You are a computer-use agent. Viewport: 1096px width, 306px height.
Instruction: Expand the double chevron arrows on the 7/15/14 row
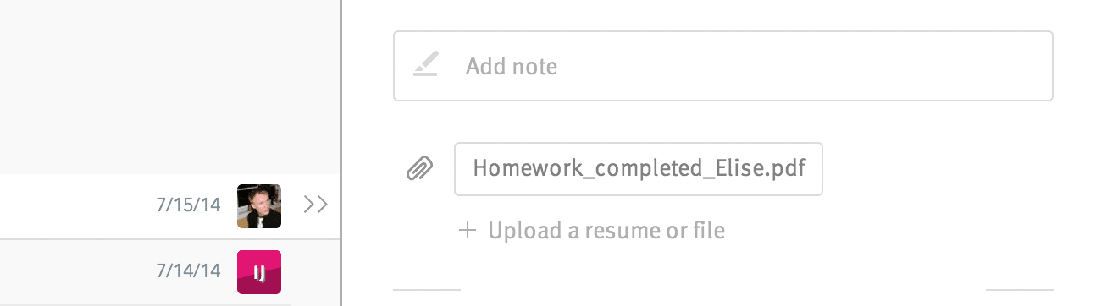[x=315, y=205]
